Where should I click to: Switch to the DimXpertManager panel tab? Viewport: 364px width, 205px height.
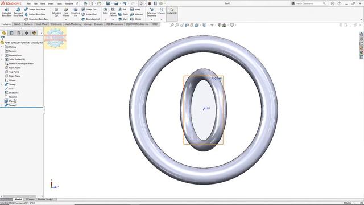27,33
